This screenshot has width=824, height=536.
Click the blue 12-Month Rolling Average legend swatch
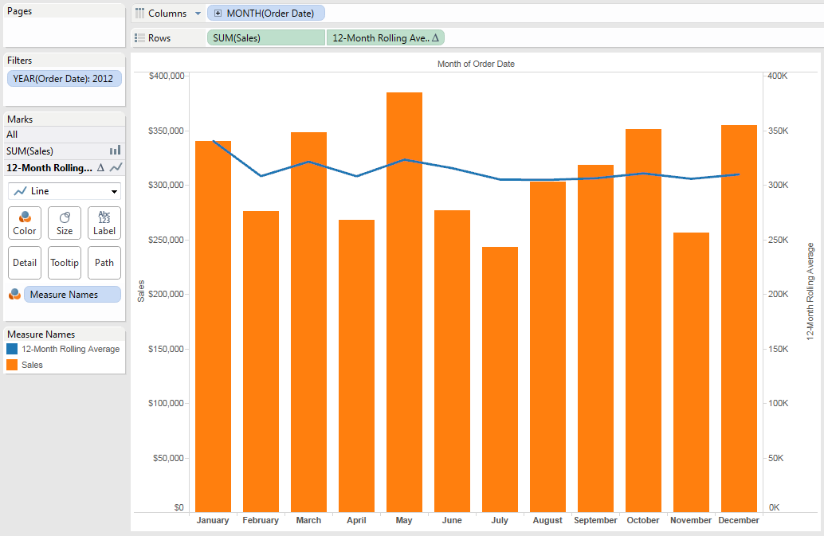[12, 349]
